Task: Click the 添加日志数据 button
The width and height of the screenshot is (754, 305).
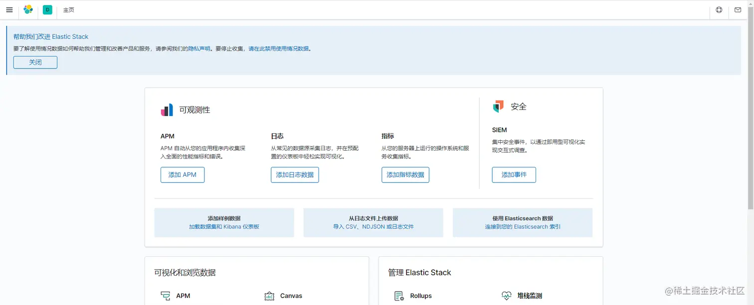Action: point(295,175)
